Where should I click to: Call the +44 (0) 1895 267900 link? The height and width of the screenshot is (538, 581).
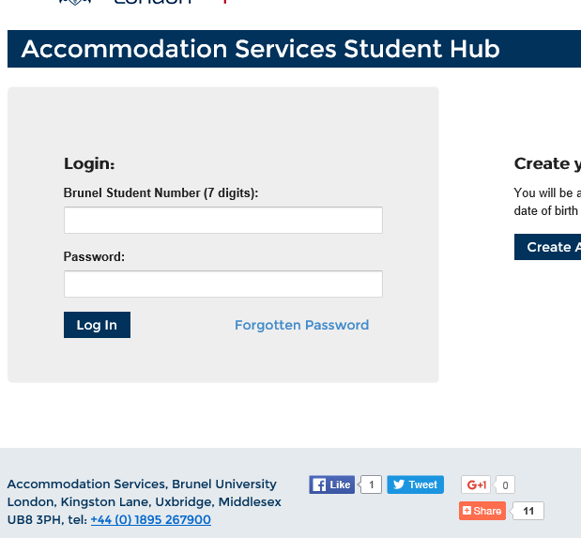coord(150,519)
